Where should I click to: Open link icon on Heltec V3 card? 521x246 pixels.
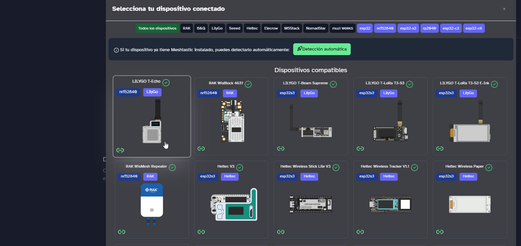(201, 232)
